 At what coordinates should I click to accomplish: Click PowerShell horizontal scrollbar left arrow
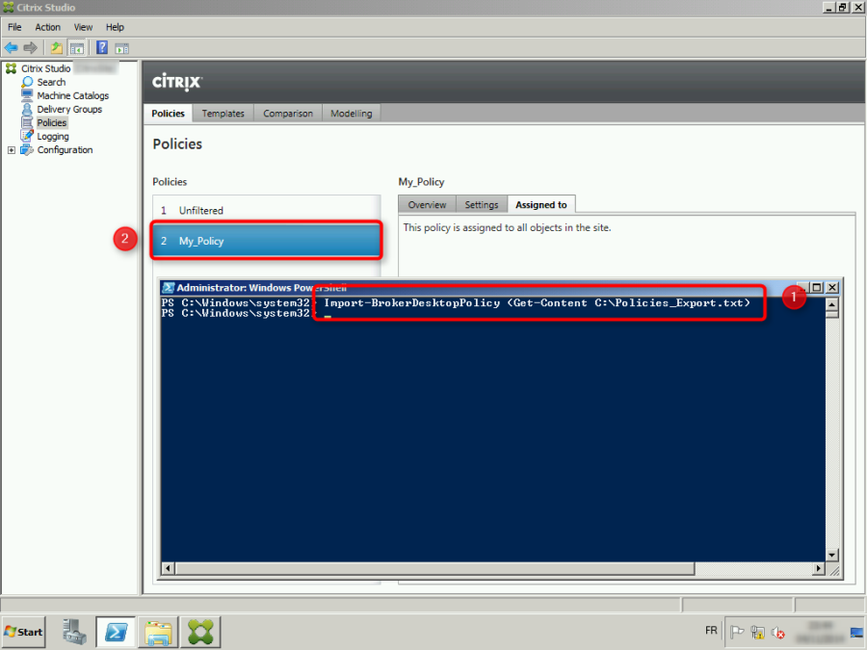click(168, 568)
